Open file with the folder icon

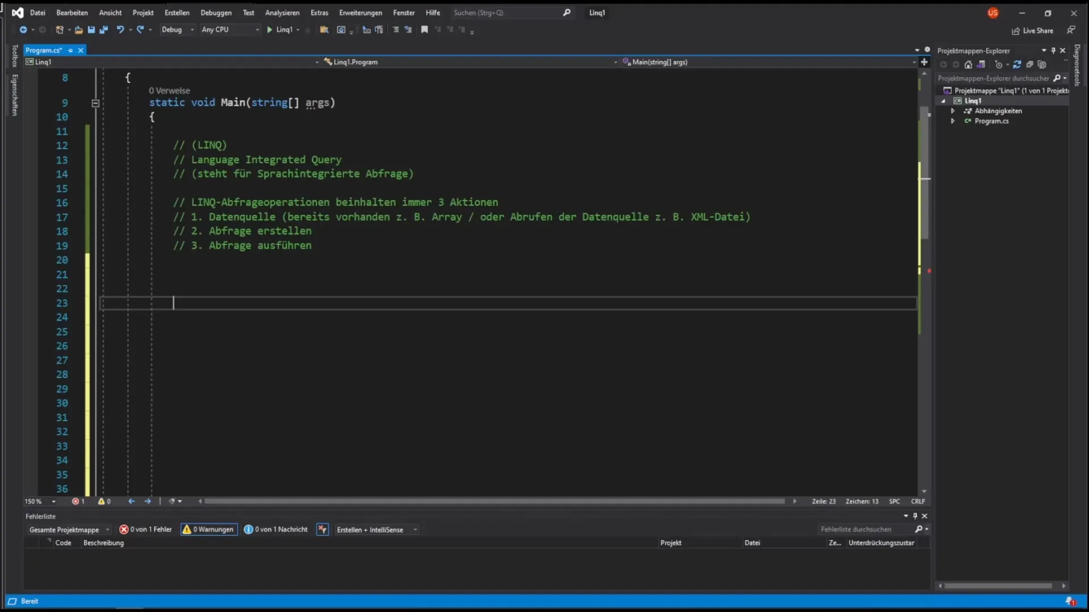coord(79,29)
